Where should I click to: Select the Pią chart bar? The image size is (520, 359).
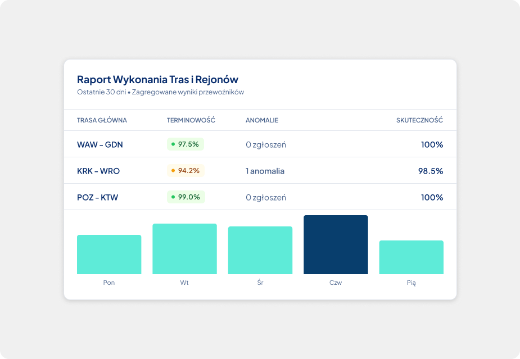[x=412, y=257]
